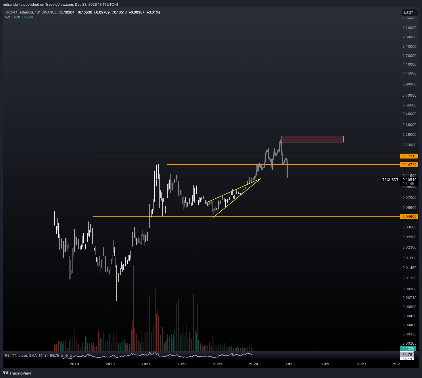Click the TradingView logo at bottom left
The width and height of the screenshot is (422, 378).
tap(17, 373)
